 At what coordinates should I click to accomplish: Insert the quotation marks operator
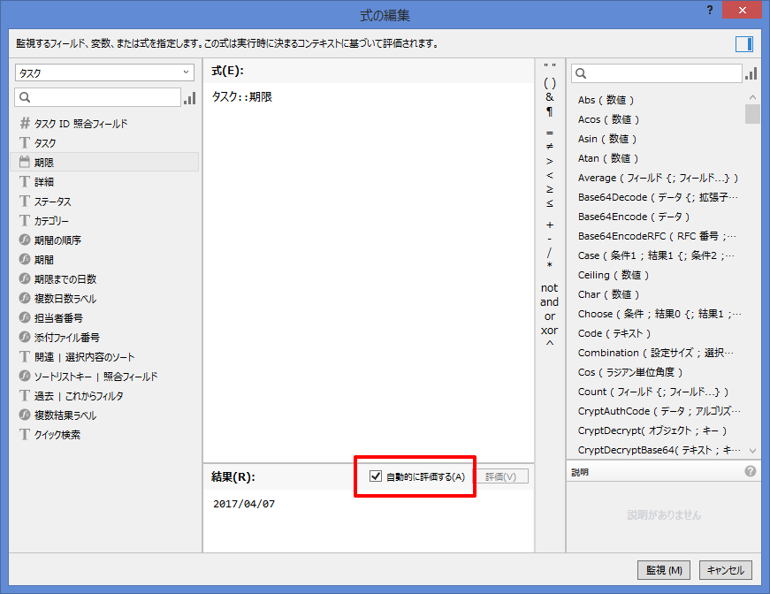coord(550,66)
